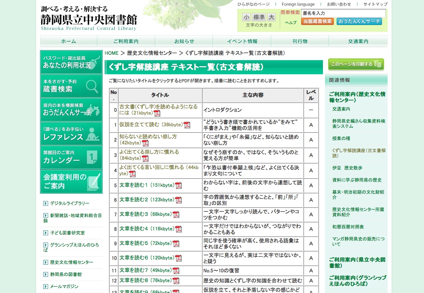Viewport: 424px width, 293px height.
Task: Click PDF icon beside 文章を読む7
Action: (x=176, y=270)
